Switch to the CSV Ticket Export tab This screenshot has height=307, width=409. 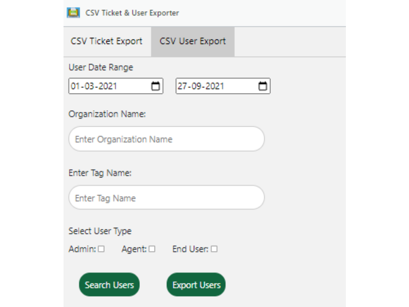click(107, 41)
